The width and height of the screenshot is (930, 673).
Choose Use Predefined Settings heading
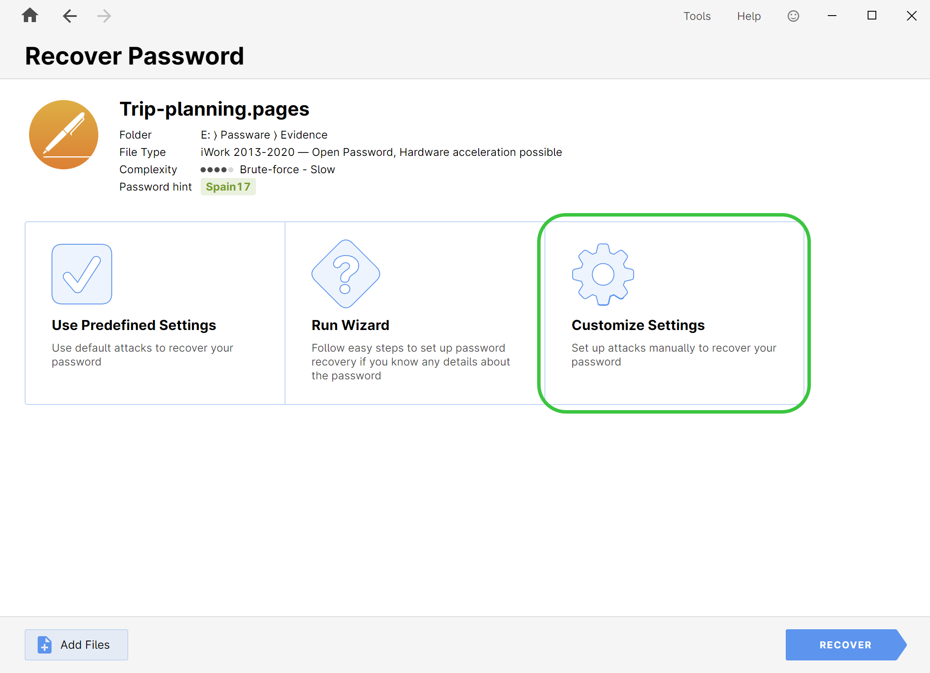click(x=134, y=325)
